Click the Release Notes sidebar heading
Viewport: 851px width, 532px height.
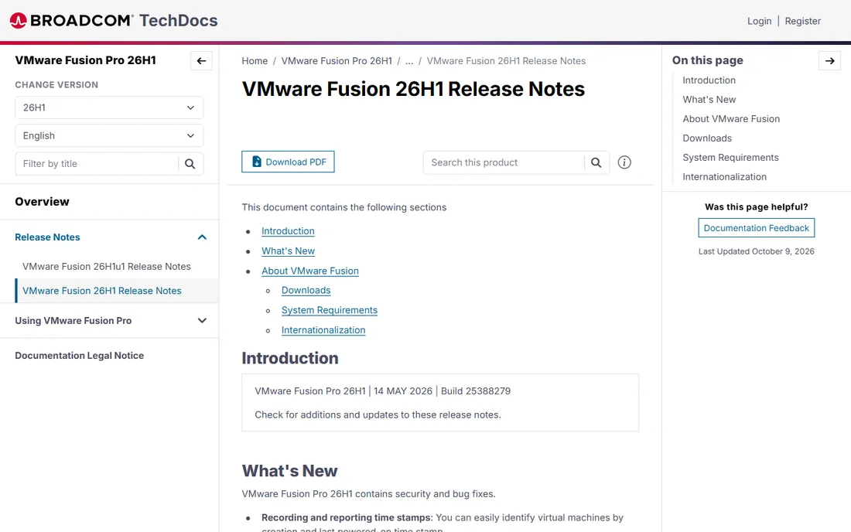[x=47, y=237]
